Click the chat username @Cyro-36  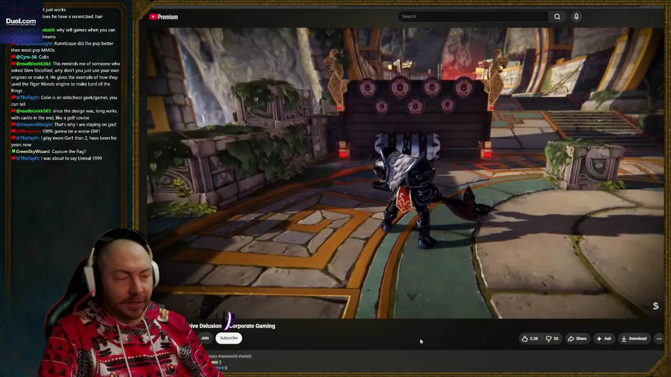(x=26, y=57)
